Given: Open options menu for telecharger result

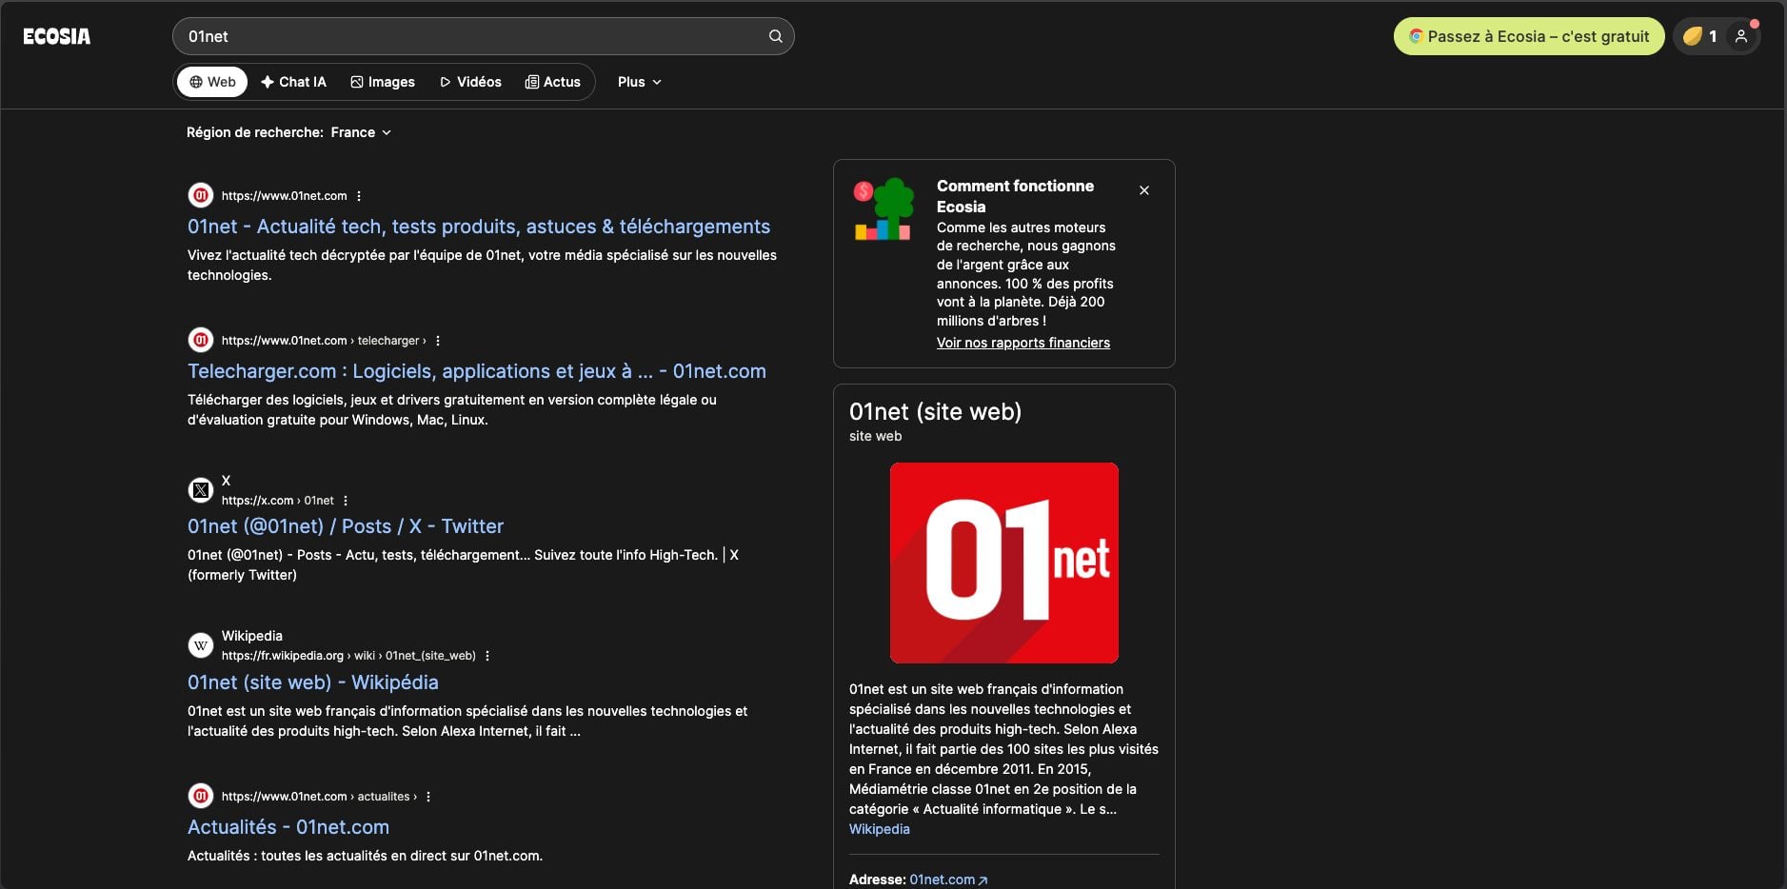Looking at the screenshot, I should 438,341.
